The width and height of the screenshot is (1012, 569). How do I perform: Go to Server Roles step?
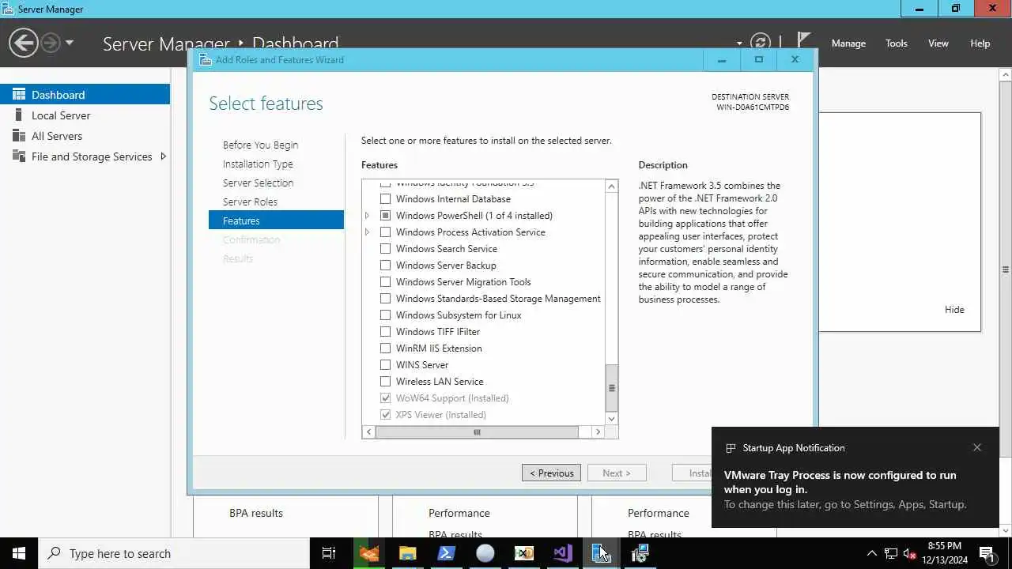click(x=250, y=202)
